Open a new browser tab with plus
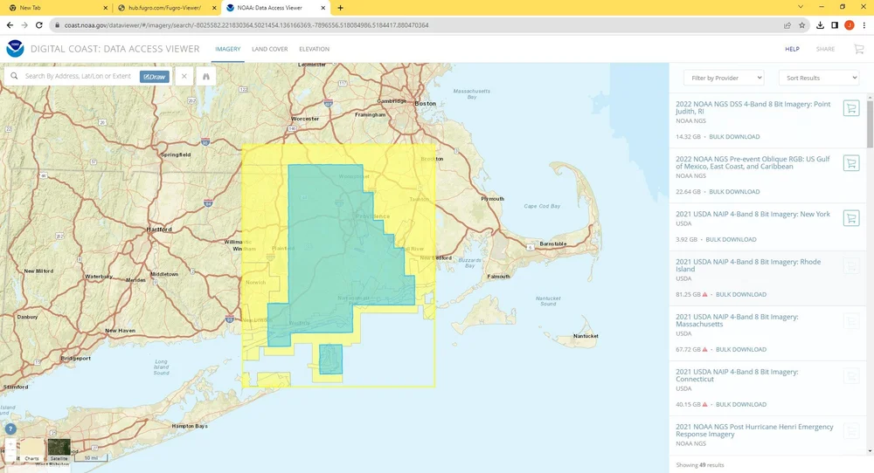This screenshot has height=473, width=874. coord(340,8)
